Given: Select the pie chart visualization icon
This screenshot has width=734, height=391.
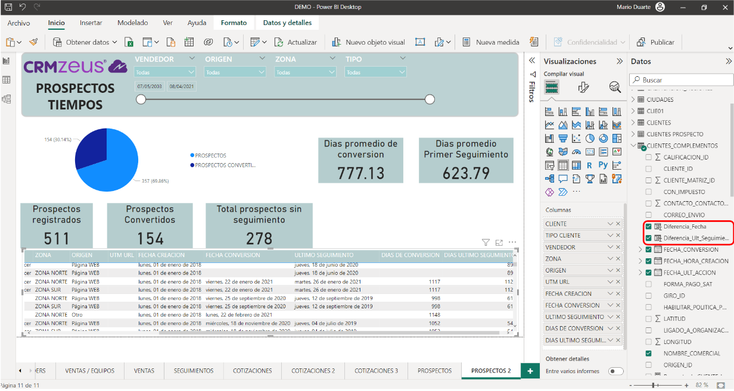Looking at the screenshot, I should coord(590,139).
